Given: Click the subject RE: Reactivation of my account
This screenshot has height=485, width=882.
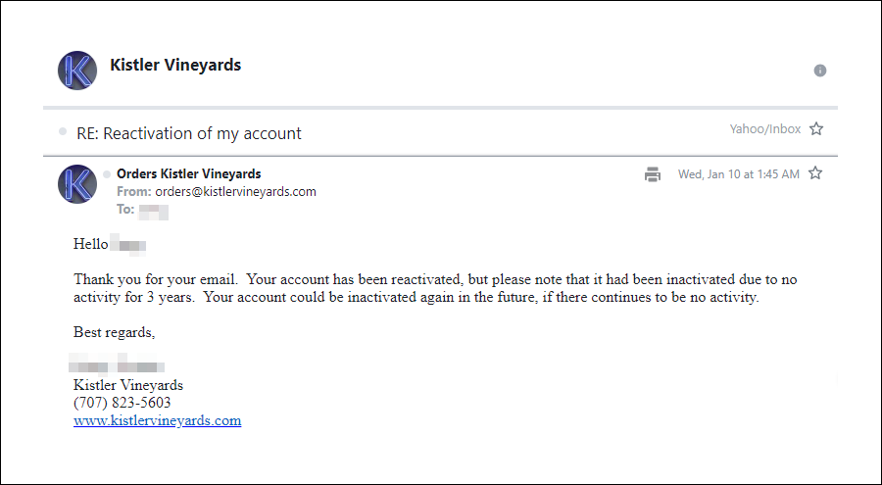Looking at the screenshot, I should [x=189, y=133].
